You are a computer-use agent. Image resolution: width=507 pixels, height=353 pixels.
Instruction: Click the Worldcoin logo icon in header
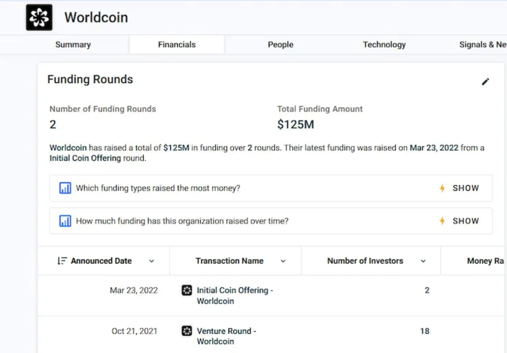(x=39, y=17)
